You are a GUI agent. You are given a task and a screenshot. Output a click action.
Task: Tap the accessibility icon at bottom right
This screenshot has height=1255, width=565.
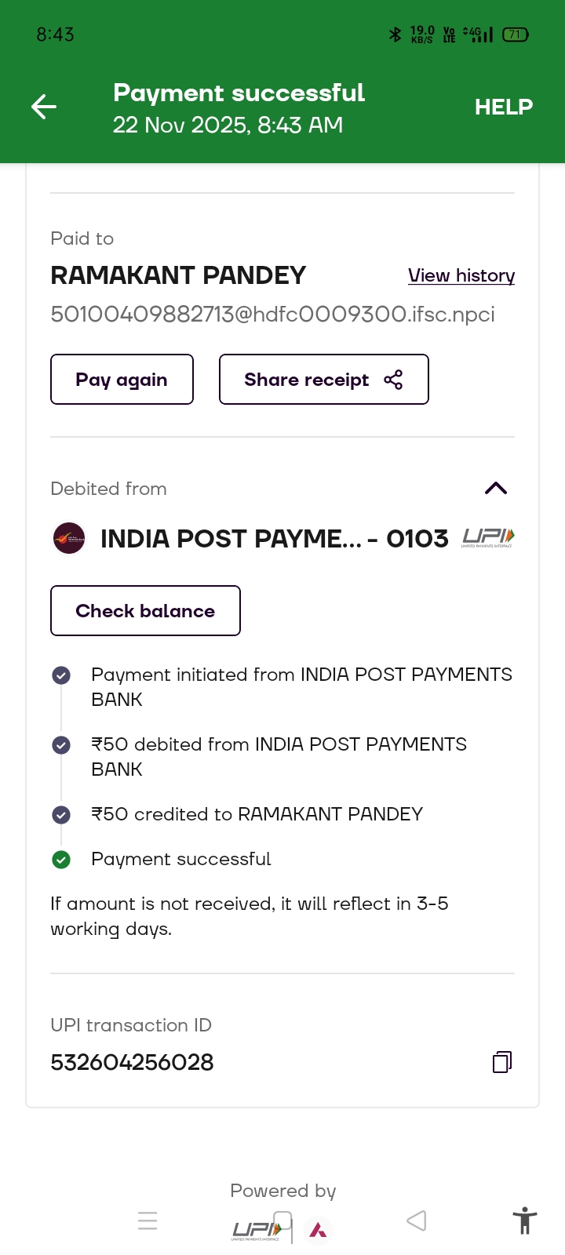click(x=524, y=1221)
